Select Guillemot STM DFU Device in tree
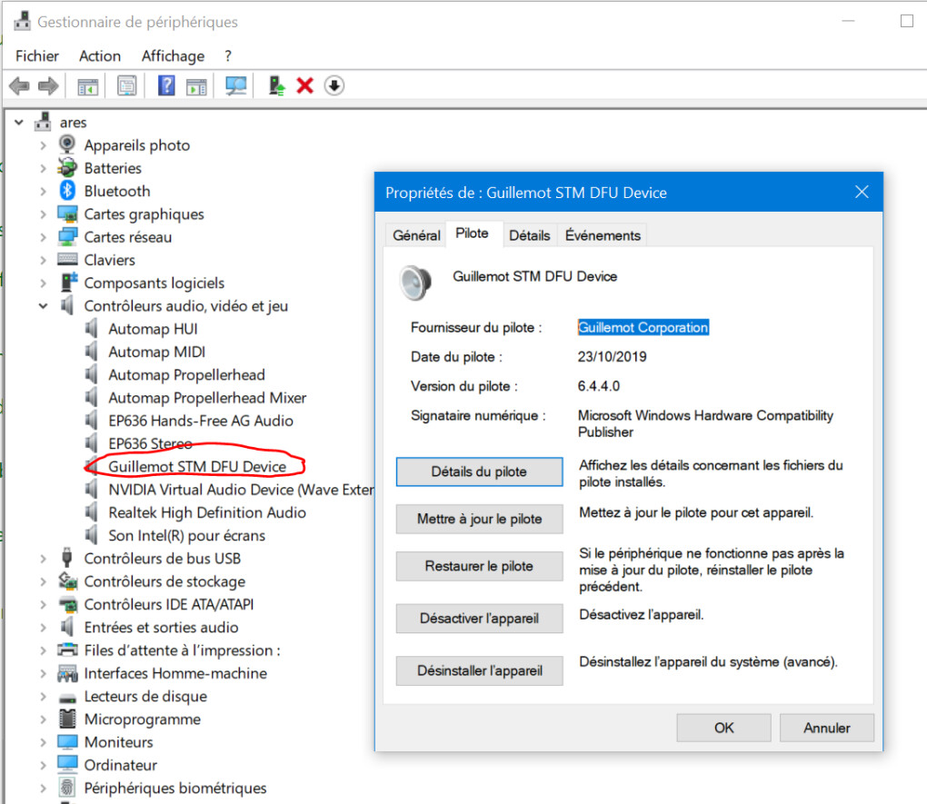This screenshot has width=927, height=804. click(x=197, y=466)
